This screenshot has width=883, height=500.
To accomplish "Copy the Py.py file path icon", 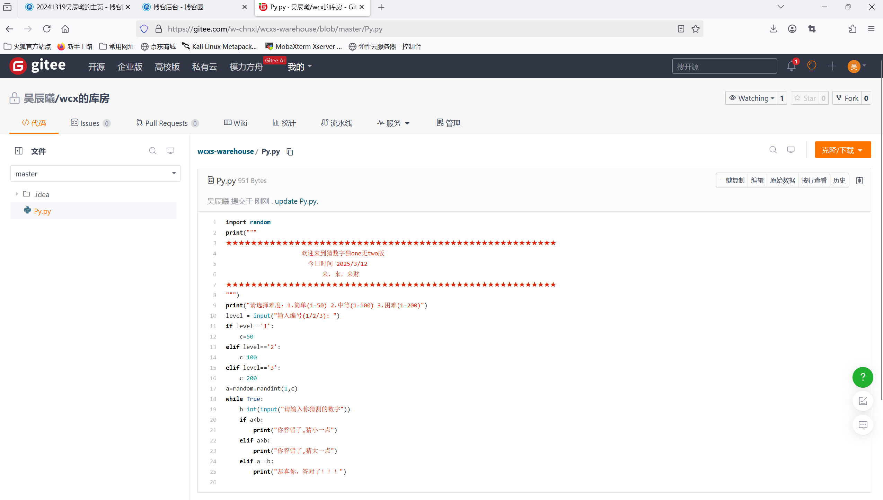I will [x=290, y=152].
